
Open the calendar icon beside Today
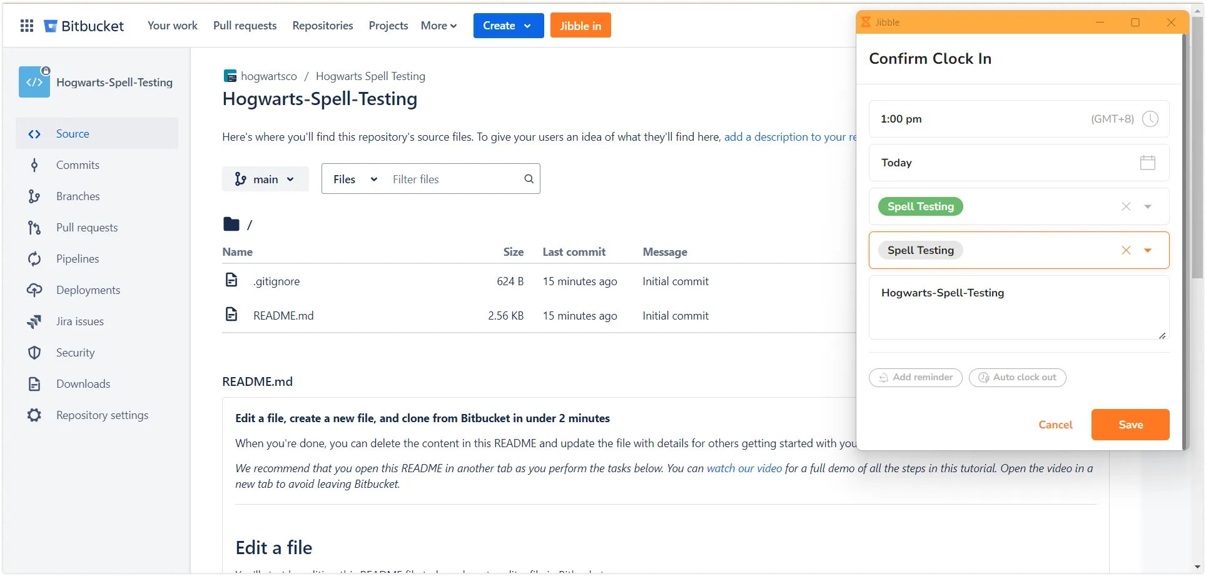(x=1147, y=163)
